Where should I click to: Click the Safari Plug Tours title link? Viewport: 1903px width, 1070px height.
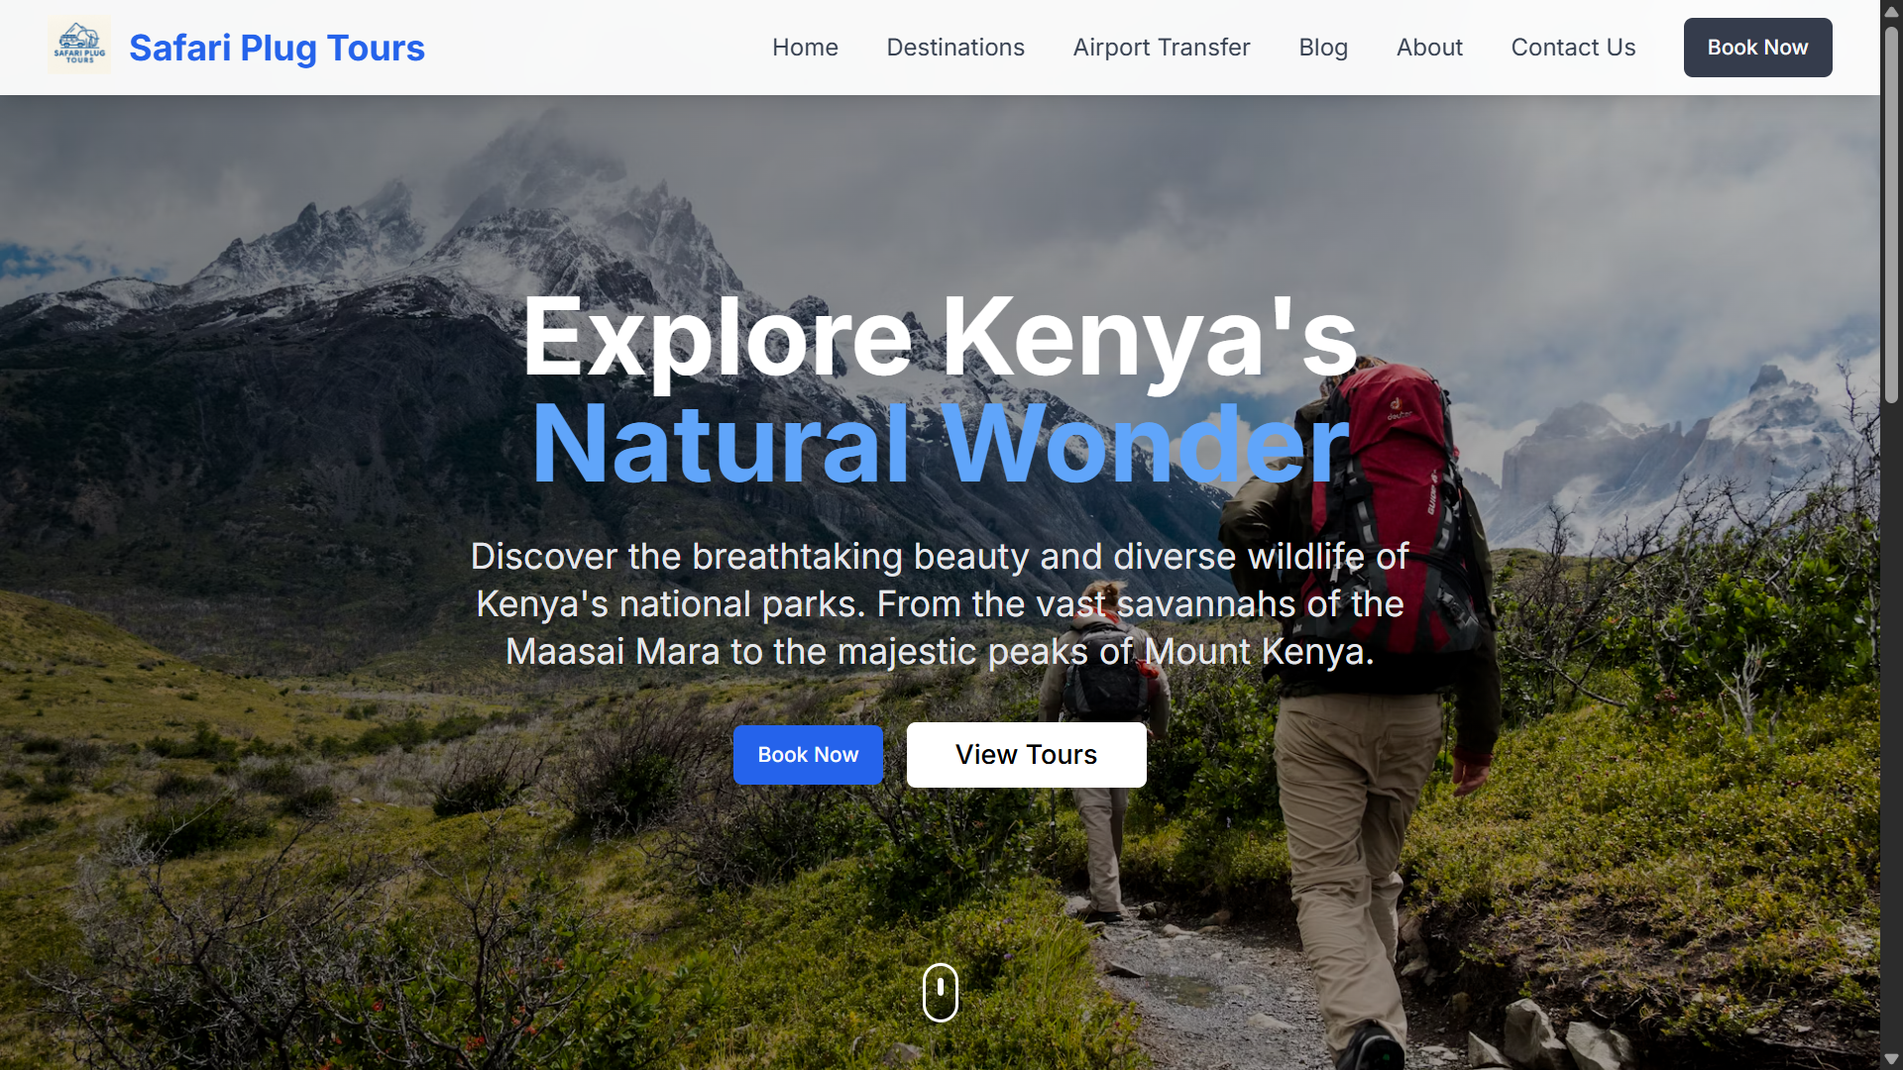277,47
